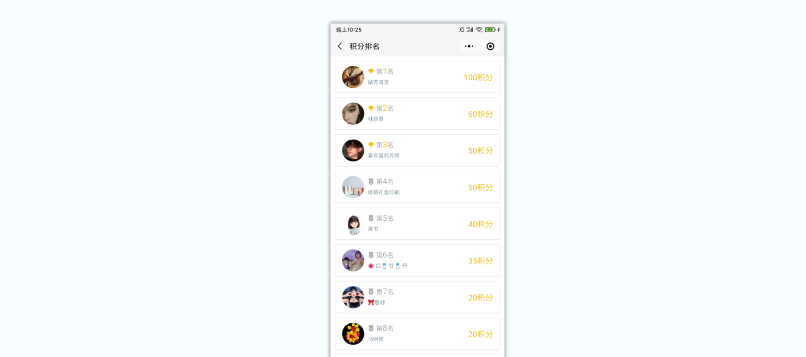The height and width of the screenshot is (357, 806).
Task: Click the trophy icon beside 第3名
Action: pyautogui.click(x=371, y=145)
